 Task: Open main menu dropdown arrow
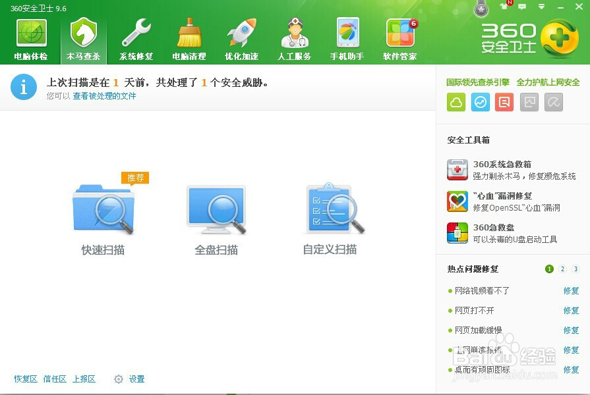[541, 7]
